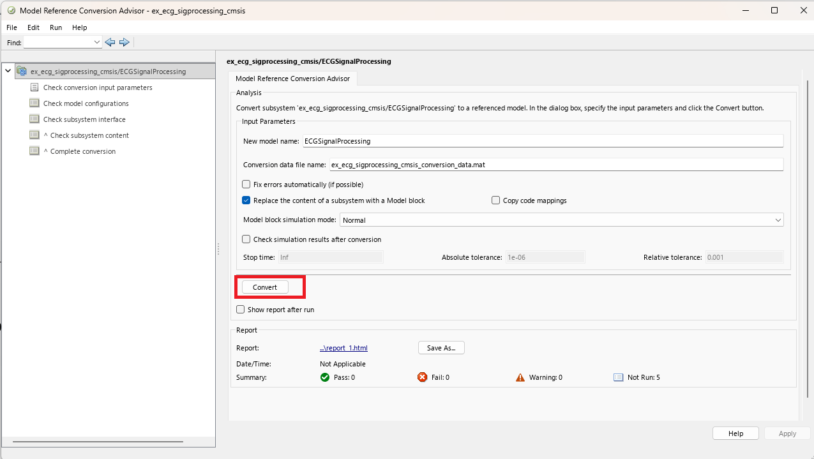
Task: Click the Check subsystem interface icon
Action: point(34,119)
